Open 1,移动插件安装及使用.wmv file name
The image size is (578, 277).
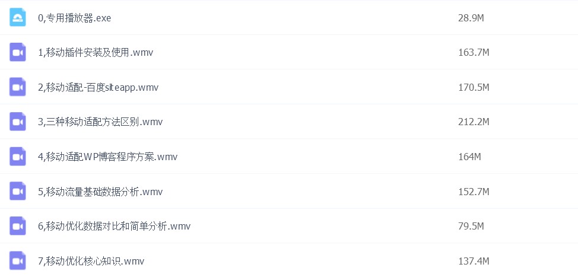96,52
